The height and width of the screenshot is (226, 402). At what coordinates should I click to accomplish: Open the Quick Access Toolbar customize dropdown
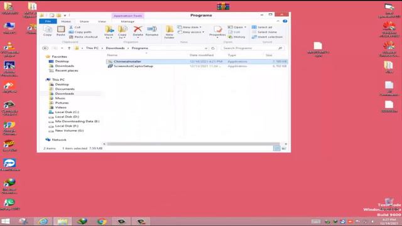click(x=65, y=15)
